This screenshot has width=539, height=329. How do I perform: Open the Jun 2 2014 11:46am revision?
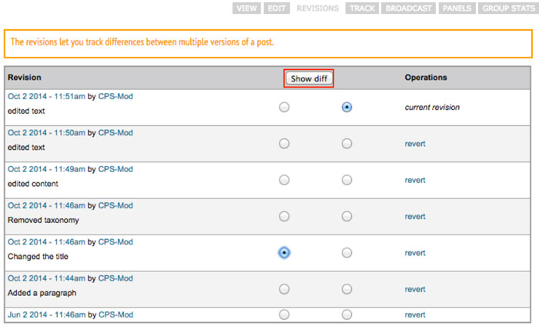46,314
